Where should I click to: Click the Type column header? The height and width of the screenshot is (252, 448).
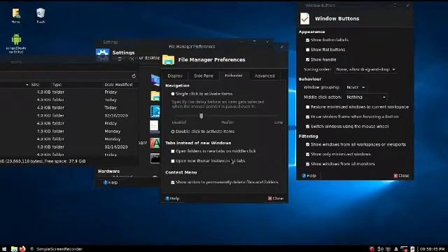pyautogui.click(x=57, y=85)
